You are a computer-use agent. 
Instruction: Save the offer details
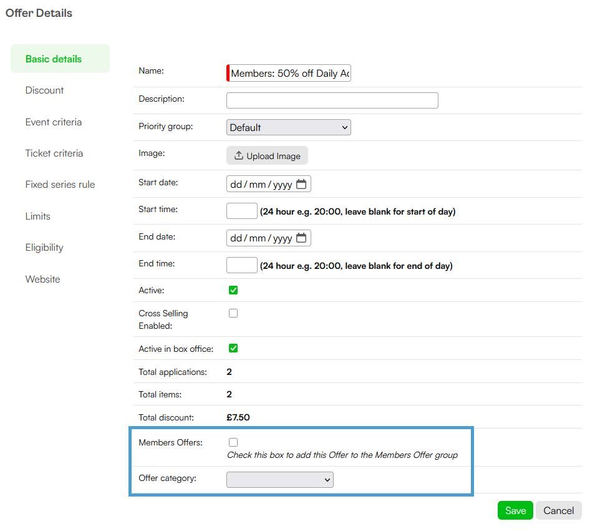point(515,510)
